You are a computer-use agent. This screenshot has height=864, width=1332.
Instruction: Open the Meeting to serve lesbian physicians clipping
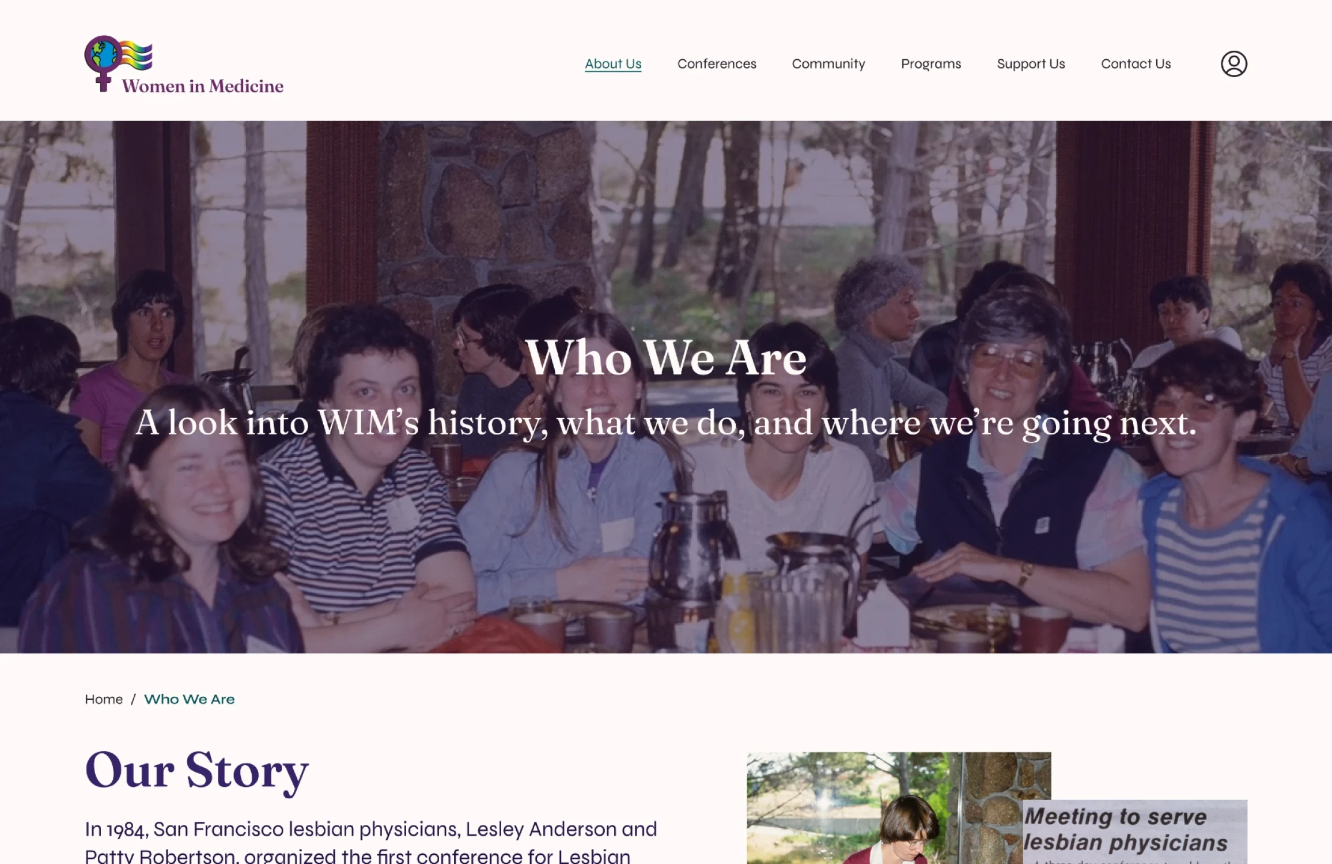[1135, 832]
